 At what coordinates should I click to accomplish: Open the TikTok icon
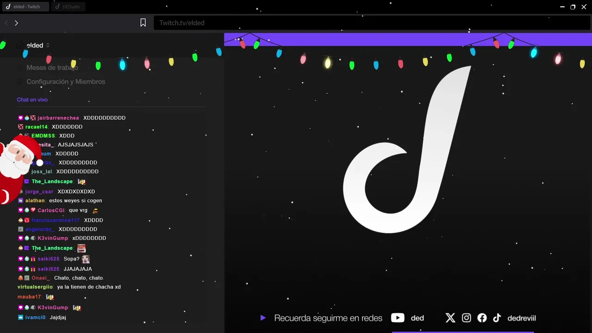tap(497, 318)
